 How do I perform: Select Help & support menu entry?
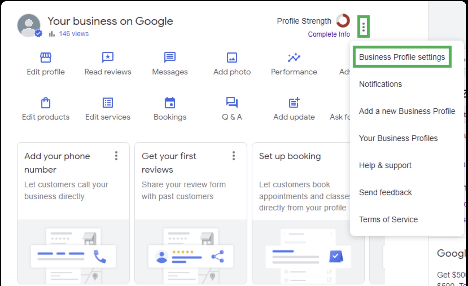coord(385,165)
